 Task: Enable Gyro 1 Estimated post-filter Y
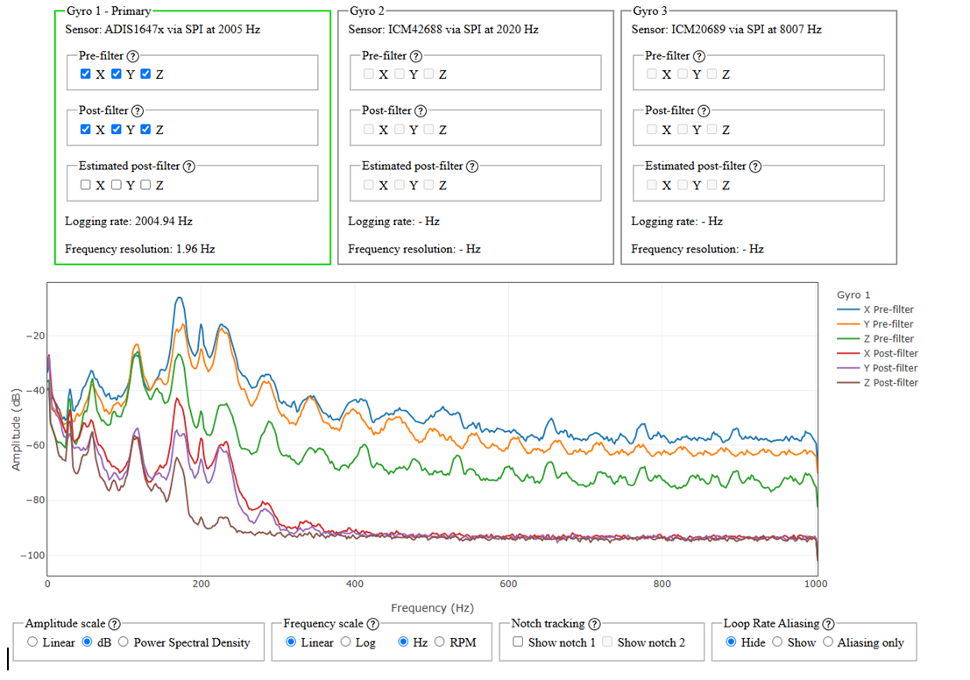[117, 184]
